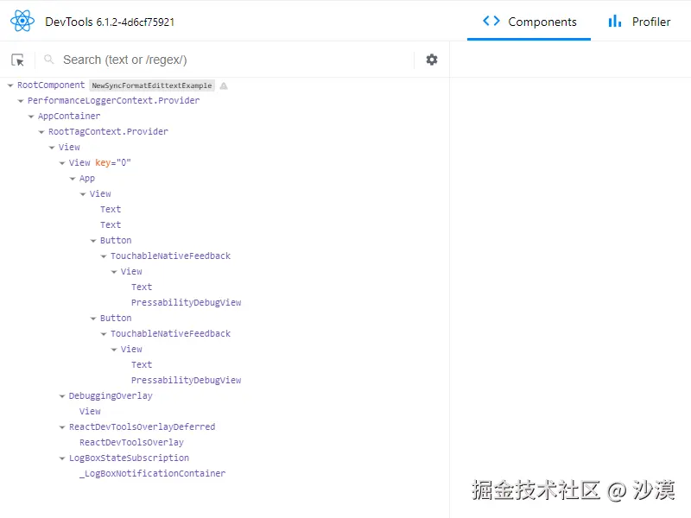Select the DebuggingOverlay component
The image size is (691, 518).
point(111,395)
